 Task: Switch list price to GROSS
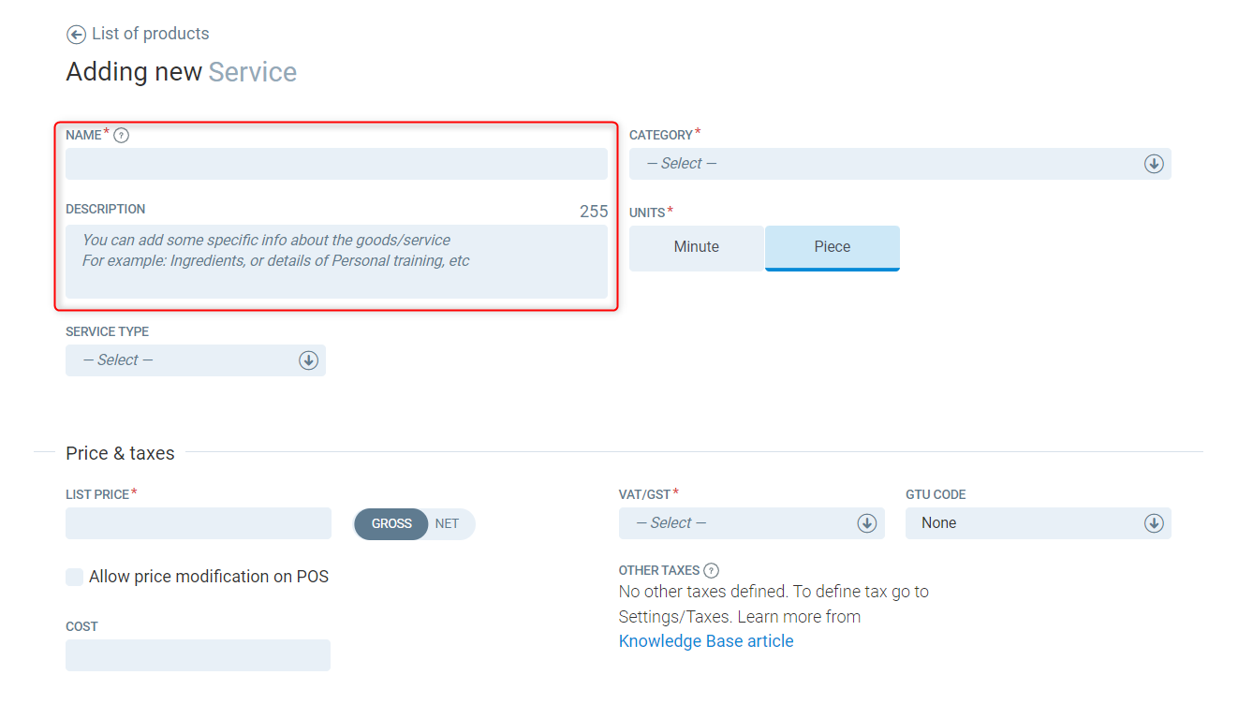point(391,524)
